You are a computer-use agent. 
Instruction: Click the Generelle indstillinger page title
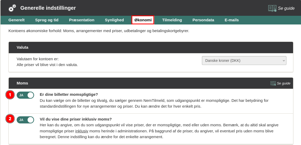(48, 8)
